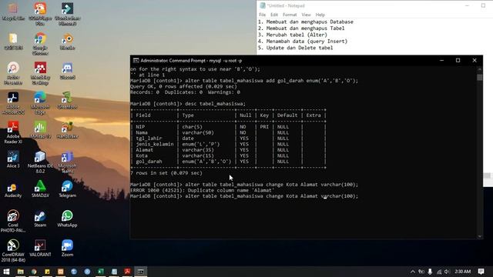Open Google Chrome desktop shortcut
The height and width of the screenshot is (277, 493).
click(x=40, y=43)
